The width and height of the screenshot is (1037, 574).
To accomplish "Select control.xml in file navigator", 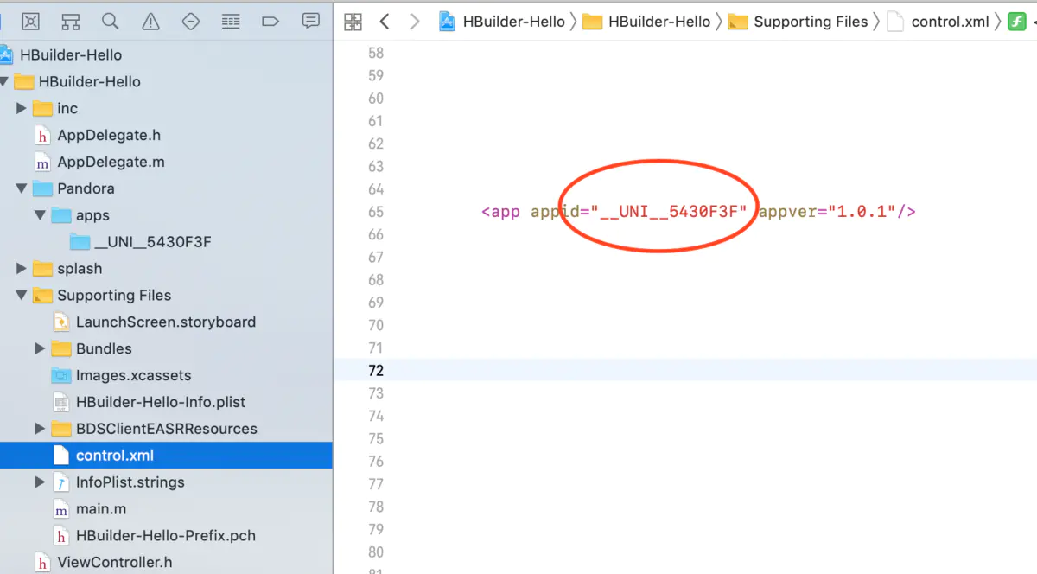I will click(166, 456).
